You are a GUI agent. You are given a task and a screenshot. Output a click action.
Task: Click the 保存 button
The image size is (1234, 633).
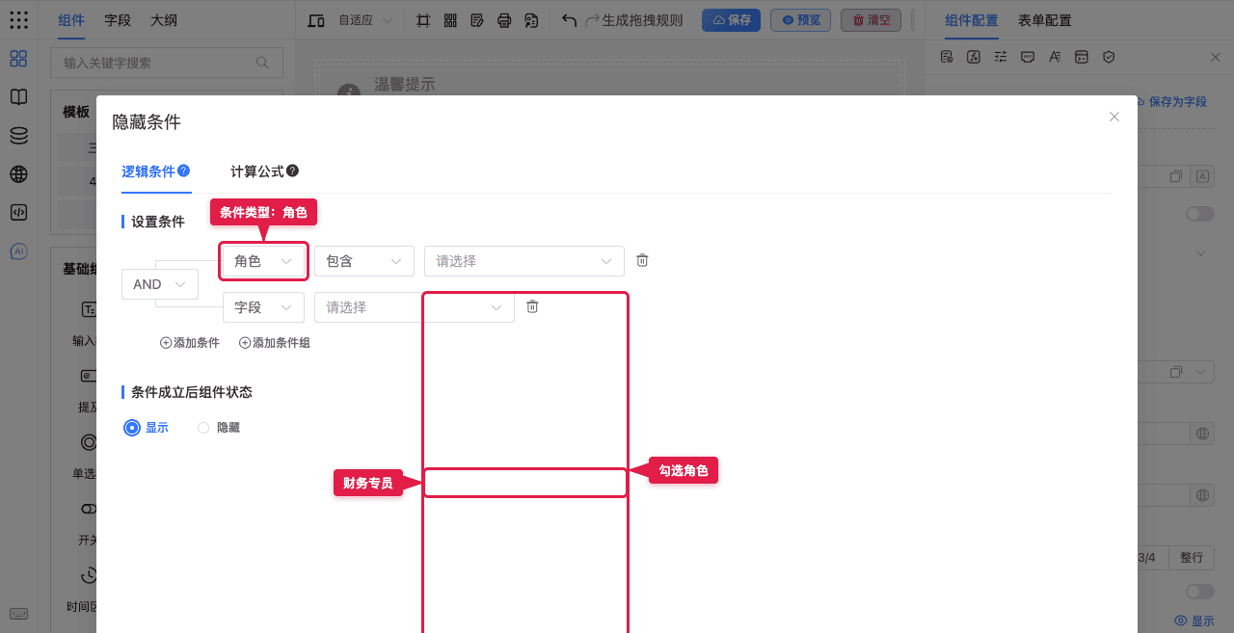click(731, 20)
